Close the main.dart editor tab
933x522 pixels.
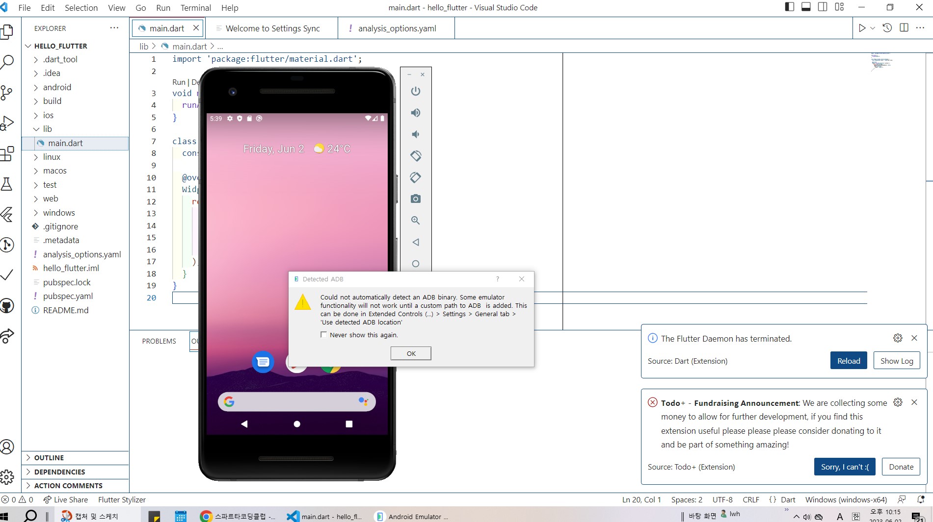coord(196,28)
